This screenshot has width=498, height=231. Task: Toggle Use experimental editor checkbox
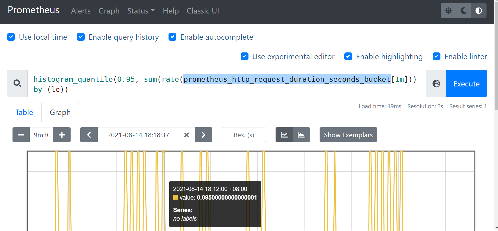pos(244,56)
